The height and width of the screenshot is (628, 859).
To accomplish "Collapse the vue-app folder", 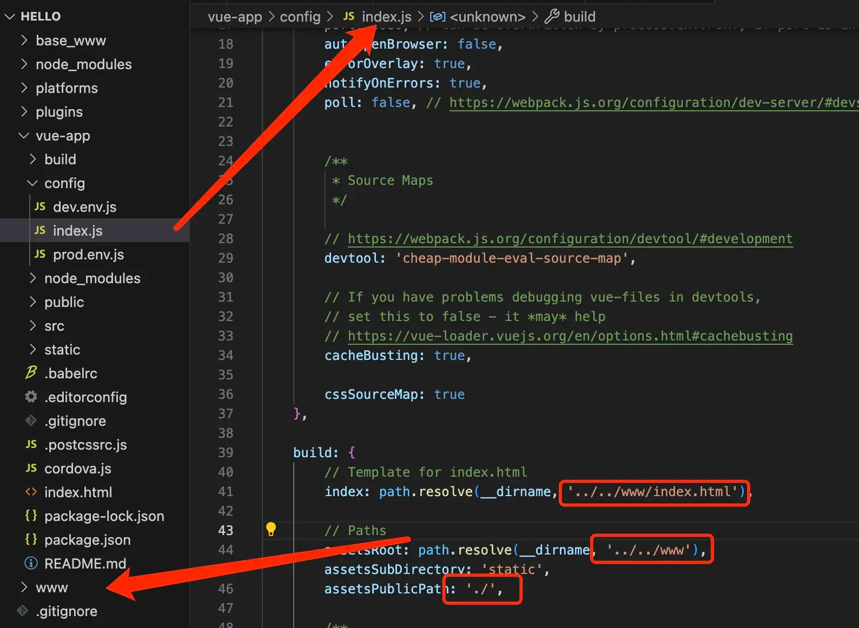I will point(23,136).
